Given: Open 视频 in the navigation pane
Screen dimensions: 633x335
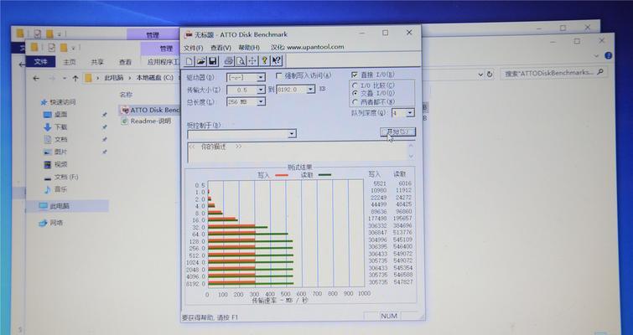Looking at the screenshot, I should point(60,164).
